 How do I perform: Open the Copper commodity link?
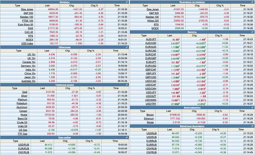click(23, 111)
